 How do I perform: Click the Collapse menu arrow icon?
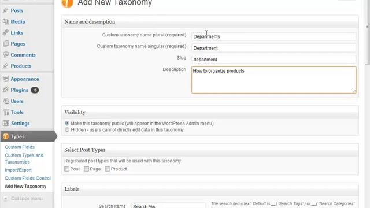[x=6, y=199]
